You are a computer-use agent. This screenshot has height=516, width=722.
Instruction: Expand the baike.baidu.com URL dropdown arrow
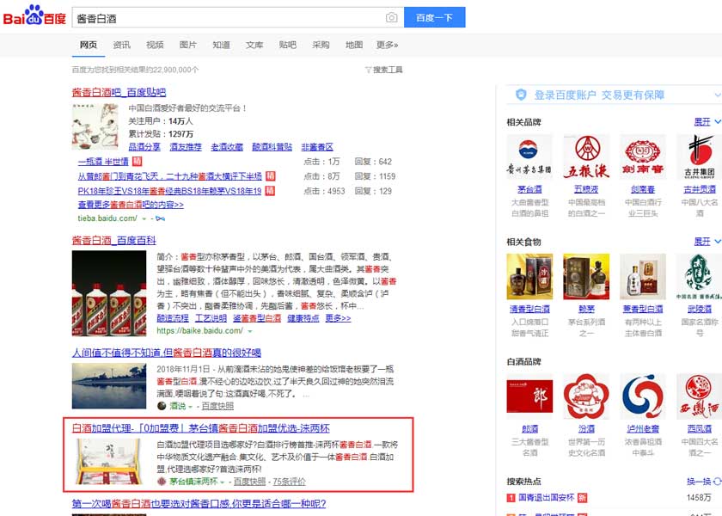pos(250,331)
